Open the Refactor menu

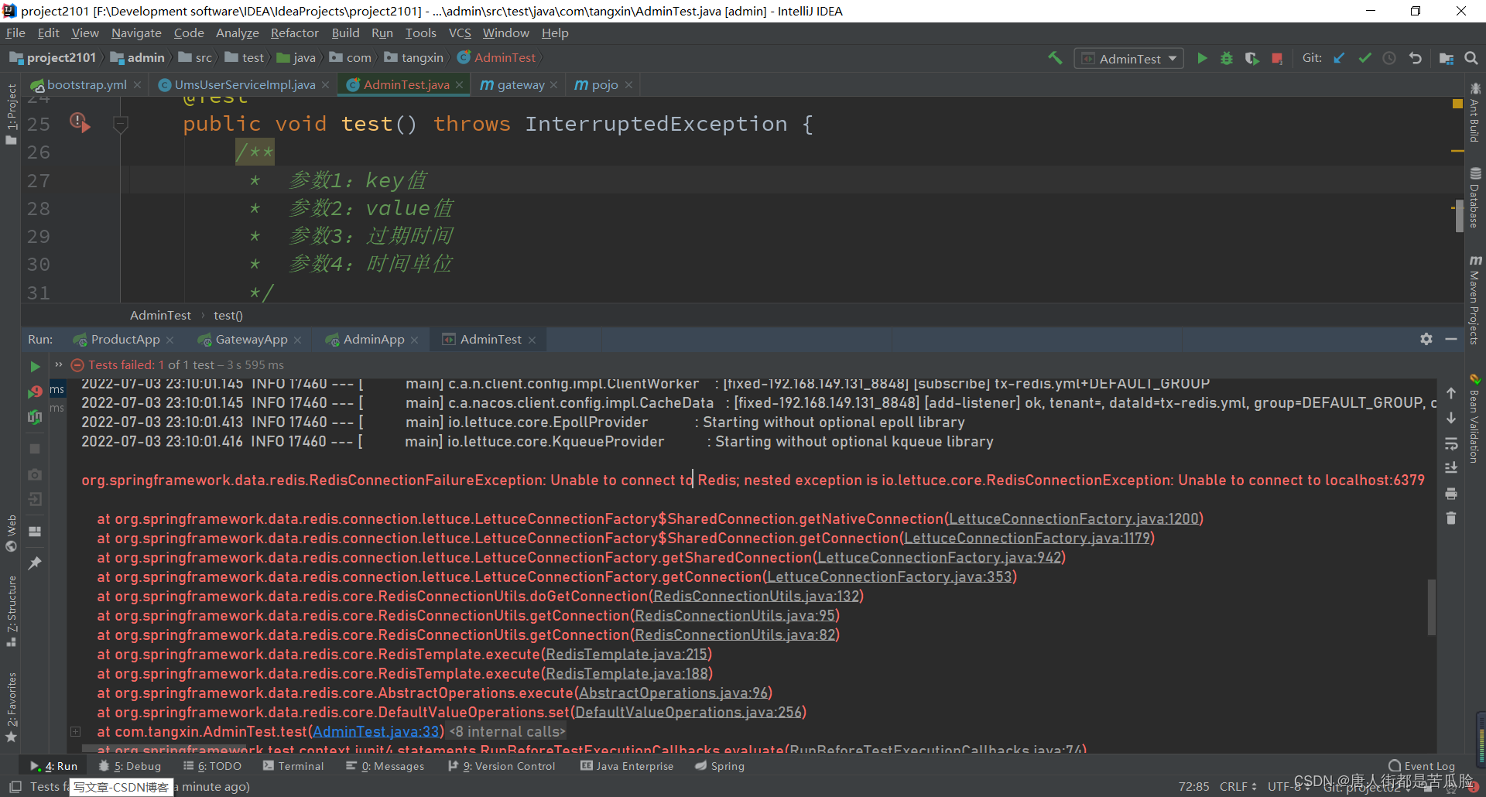[294, 33]
